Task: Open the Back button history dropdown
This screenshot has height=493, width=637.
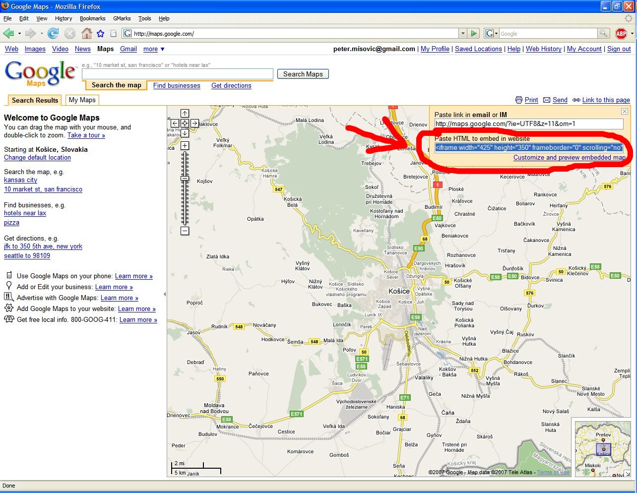Action: (x=19, y=34)
